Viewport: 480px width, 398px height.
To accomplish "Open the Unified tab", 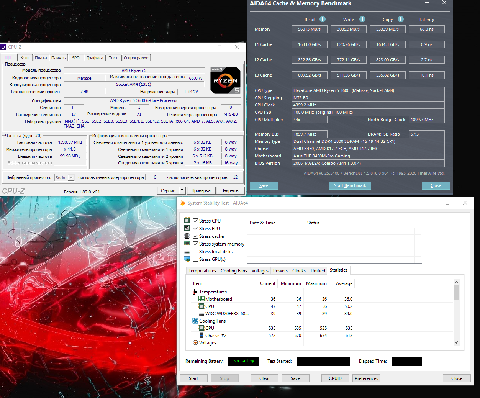I will 318,271.
